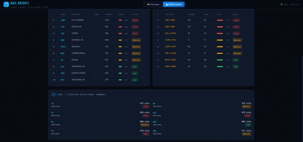Click the red score bar in CST-MUMBAI row

pos(120,20)
